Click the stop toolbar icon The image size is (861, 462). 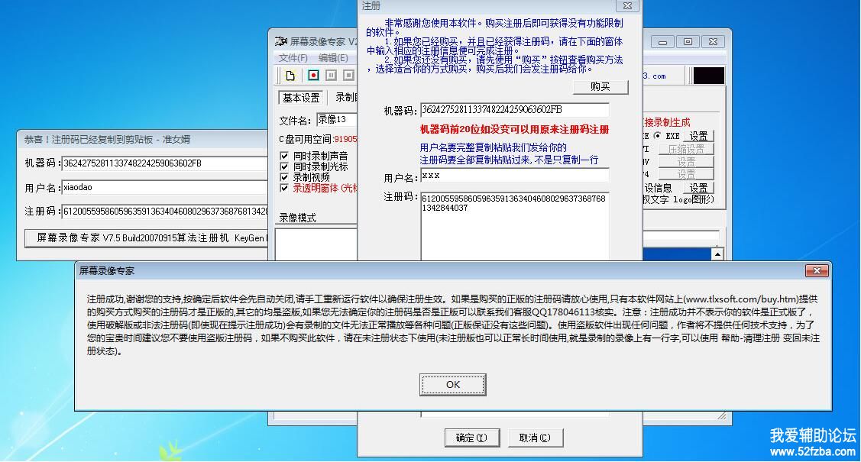tap(348, 75)
